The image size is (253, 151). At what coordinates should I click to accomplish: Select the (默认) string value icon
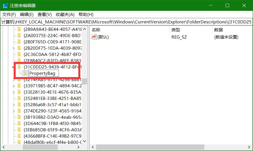point(94,37)
